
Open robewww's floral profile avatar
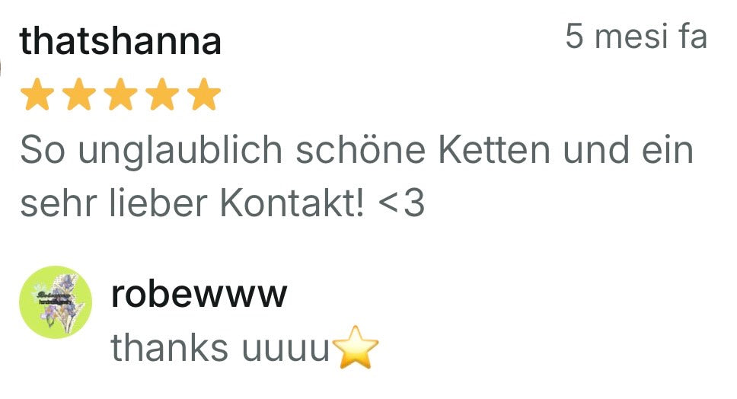coord(56,302)
